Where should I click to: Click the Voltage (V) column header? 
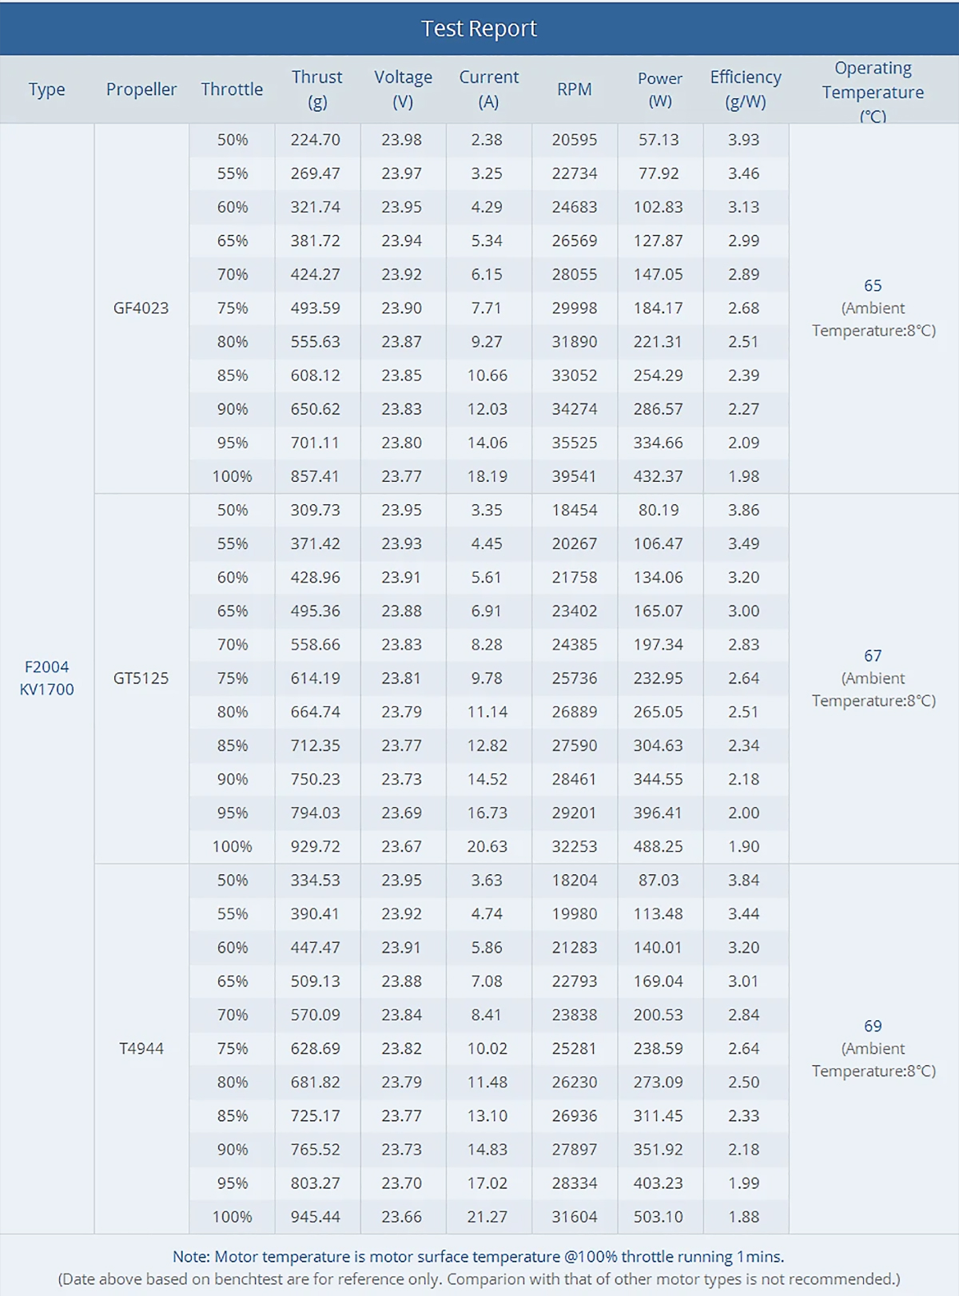pyautogui.click(x=403, y=89)
